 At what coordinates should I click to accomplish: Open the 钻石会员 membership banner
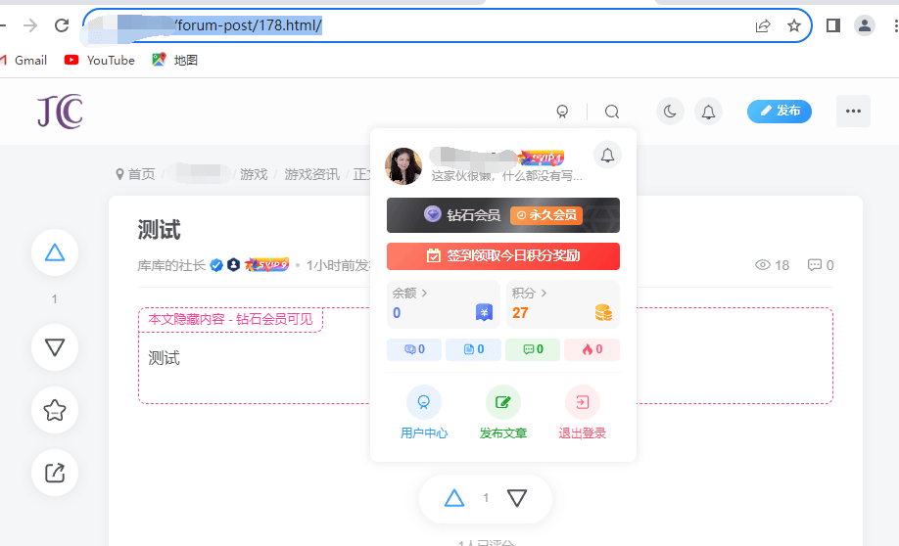tap(502, 215)
